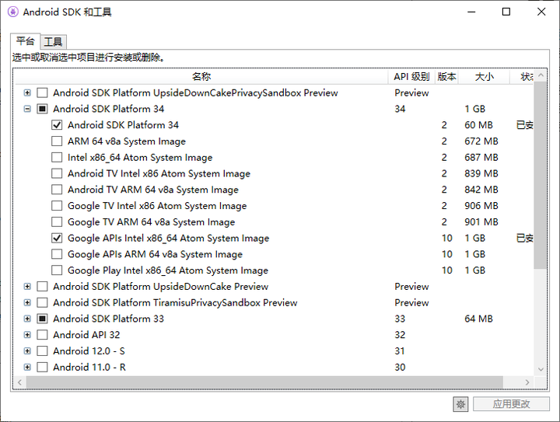
Task: Toggle the Android SDK Platform 34 parent checkbox
Action: (42, 109)
